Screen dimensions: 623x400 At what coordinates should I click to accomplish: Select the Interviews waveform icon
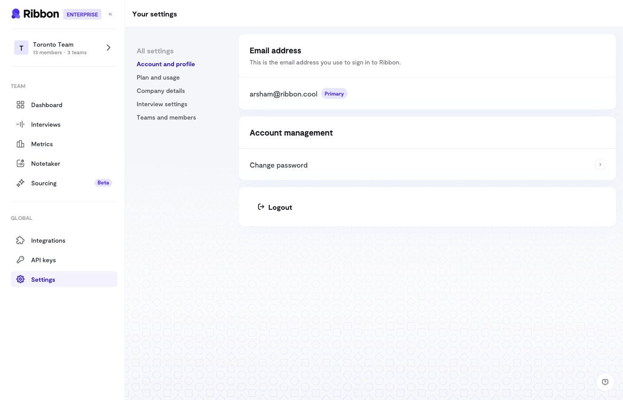[20, 124]
